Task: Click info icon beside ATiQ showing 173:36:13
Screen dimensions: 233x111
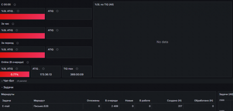Action: tap(43, 69)
